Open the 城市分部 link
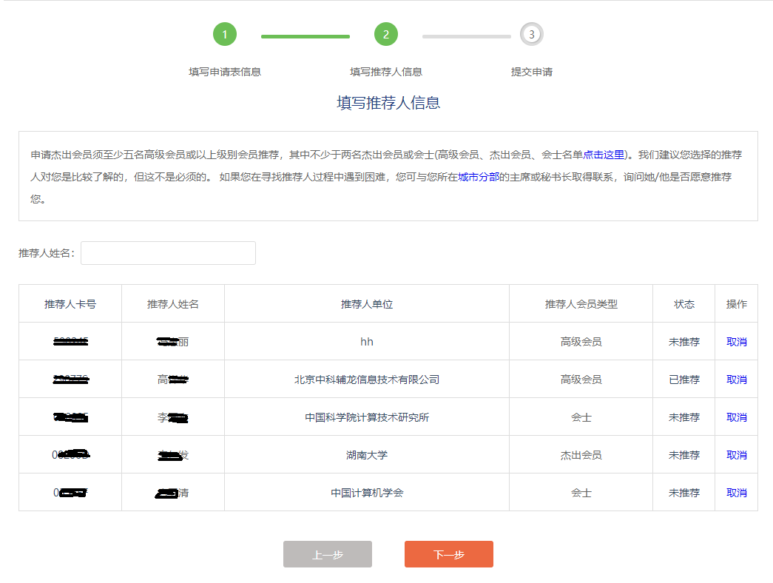773x583 pixels. coord(479,177)
